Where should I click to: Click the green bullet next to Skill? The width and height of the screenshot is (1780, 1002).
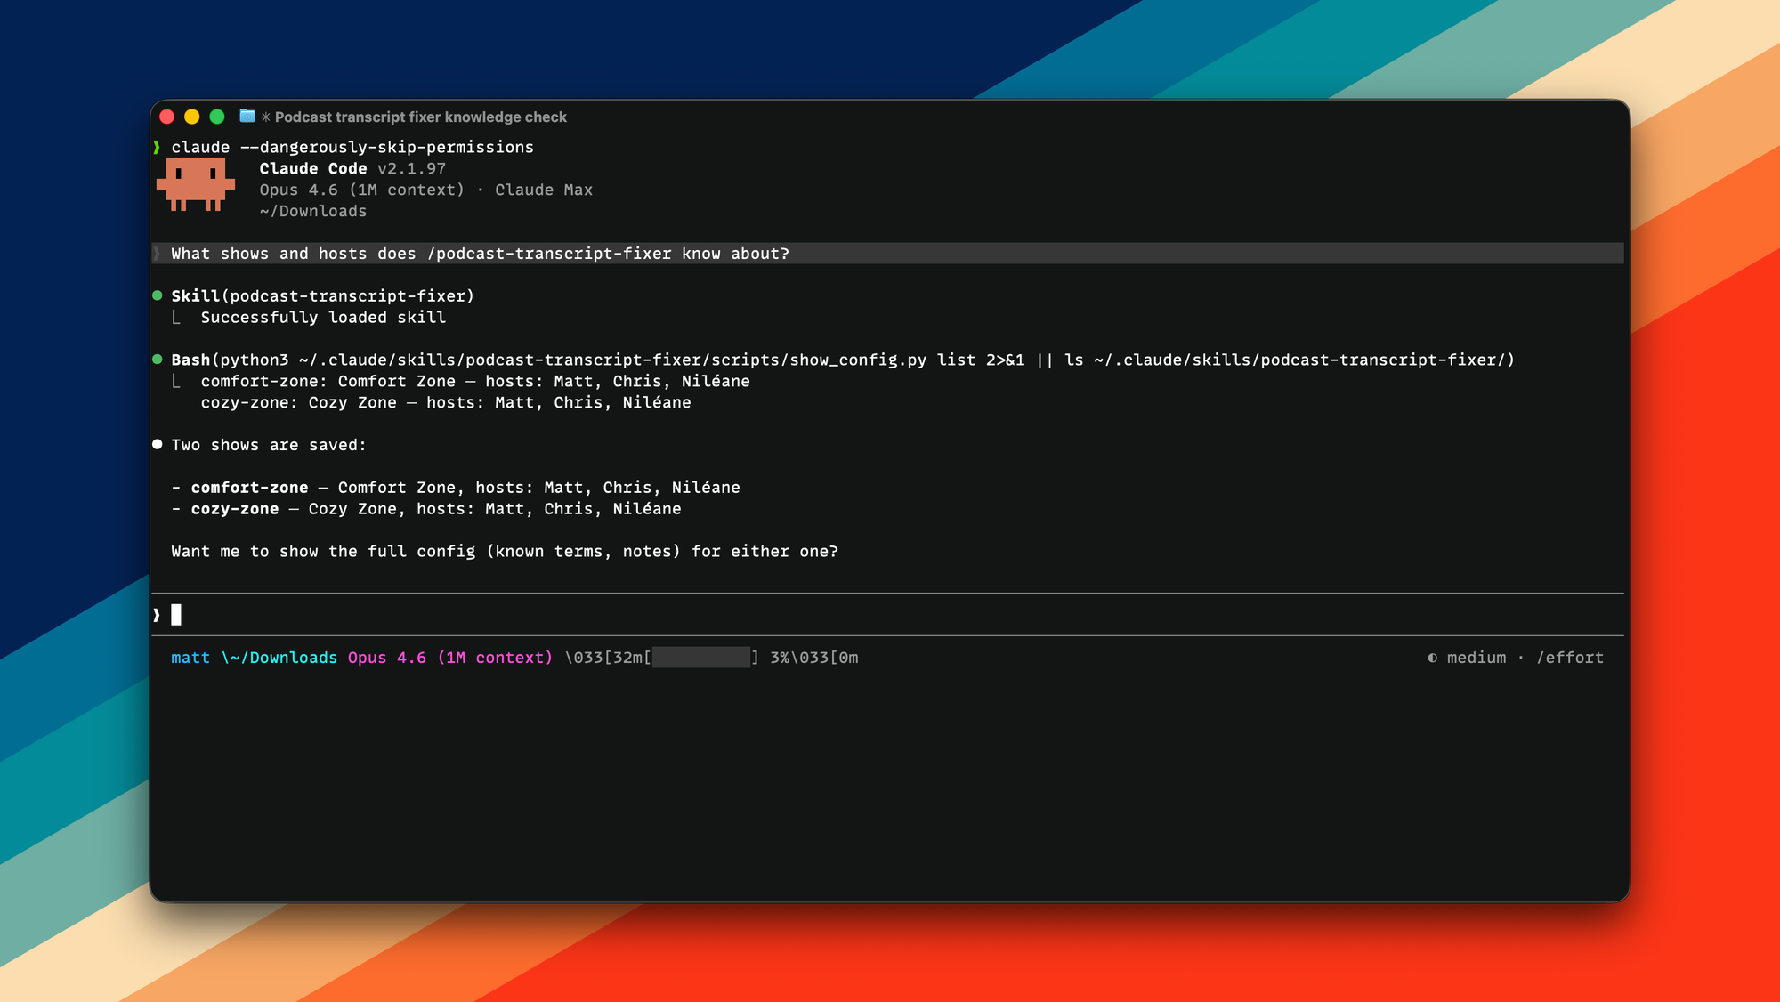pyautogui.click(x=158, y=295)
